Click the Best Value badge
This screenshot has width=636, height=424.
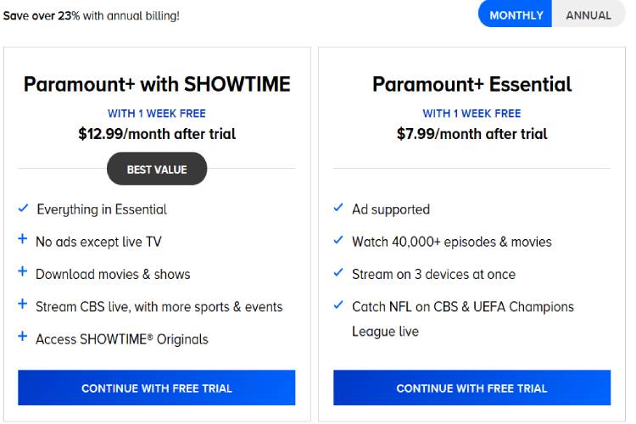(x=157, y=169)
